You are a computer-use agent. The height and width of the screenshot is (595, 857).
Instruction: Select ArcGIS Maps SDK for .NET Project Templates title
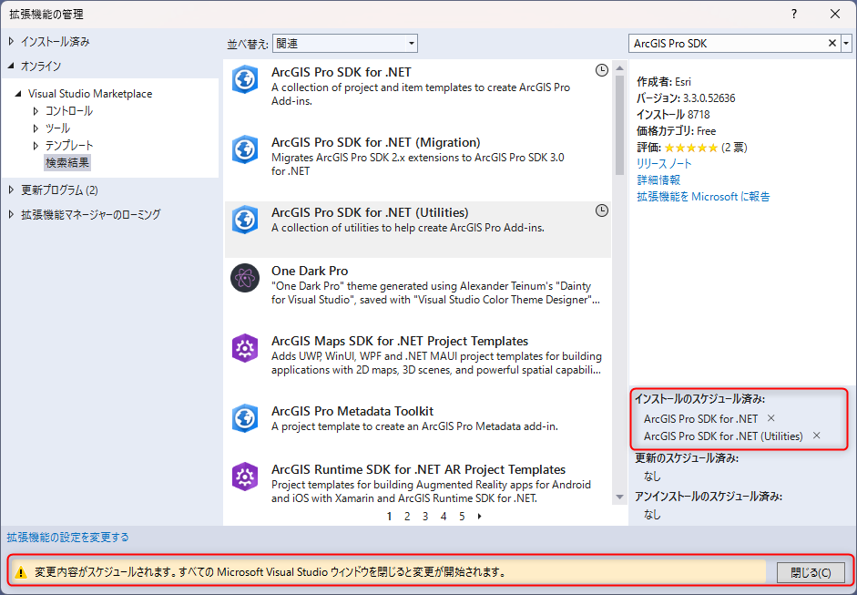click(x=400, y=341)
